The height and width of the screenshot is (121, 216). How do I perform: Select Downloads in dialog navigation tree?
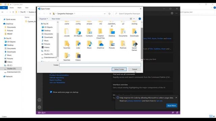point(47,37)
